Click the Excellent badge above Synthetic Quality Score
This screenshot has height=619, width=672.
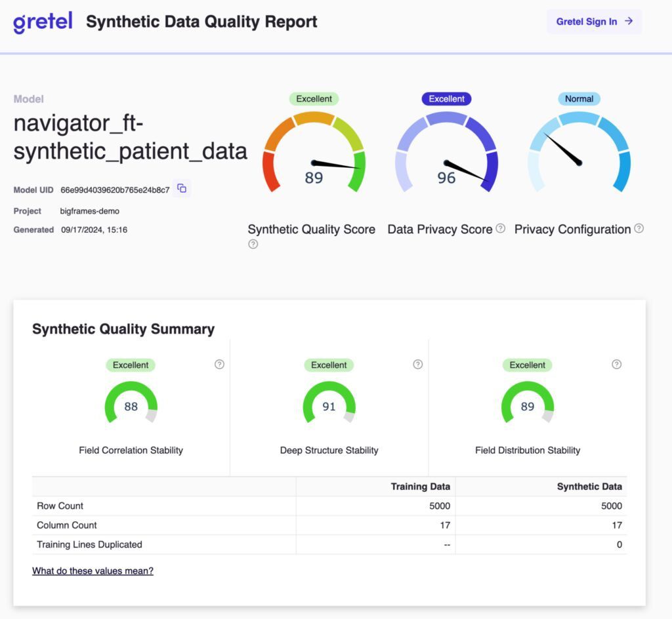[x=314, y=98]
